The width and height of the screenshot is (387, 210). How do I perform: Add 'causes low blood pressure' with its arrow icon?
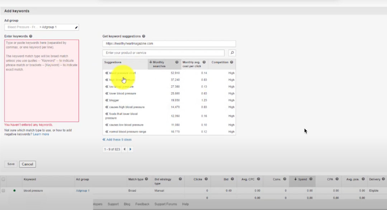[x=107, y=125]
